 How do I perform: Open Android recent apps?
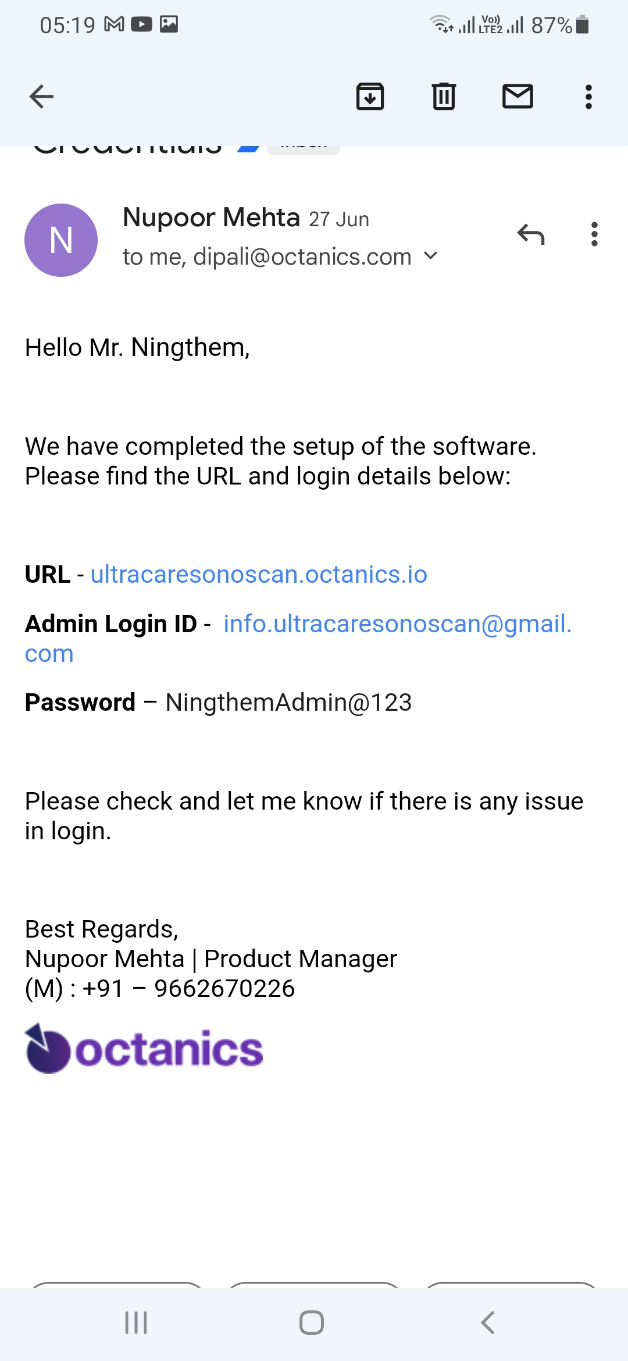click(x=136, y=1323)
